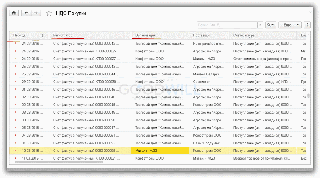Open the magnifier search options dropdown
This screenshot has width=320, height=178.
click(x=271, y=25)
